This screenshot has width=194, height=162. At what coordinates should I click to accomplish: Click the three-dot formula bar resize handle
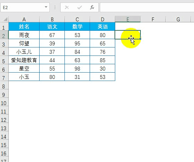(55, 7)
